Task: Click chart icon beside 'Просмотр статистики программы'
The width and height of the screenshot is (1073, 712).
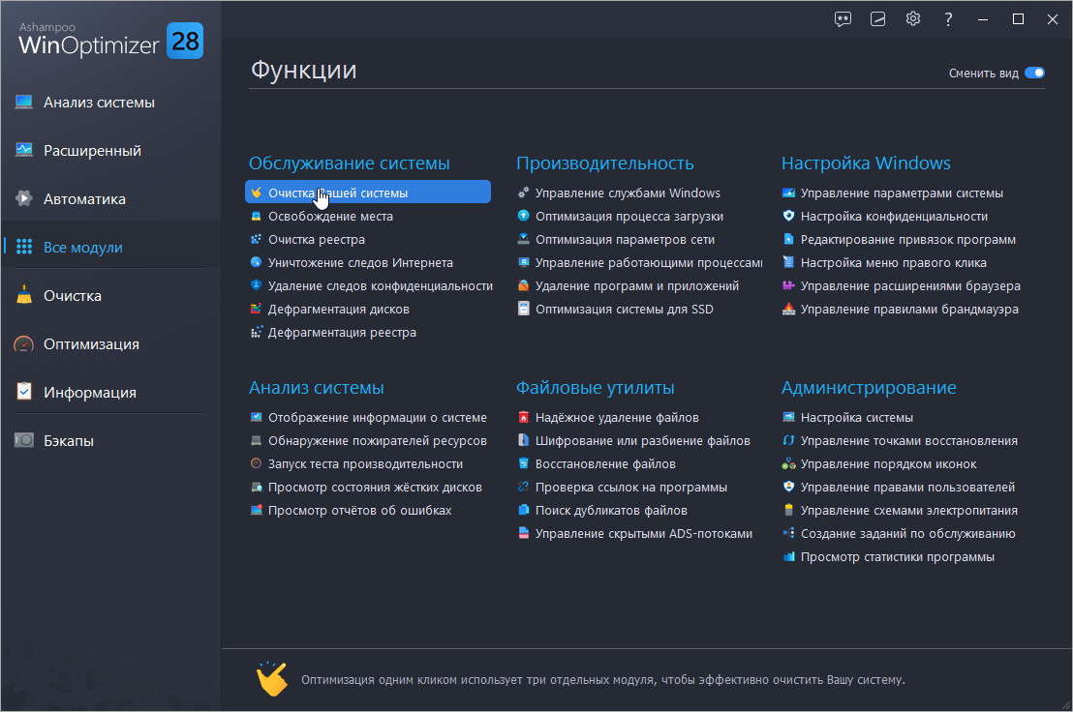Action: (788, 555)
